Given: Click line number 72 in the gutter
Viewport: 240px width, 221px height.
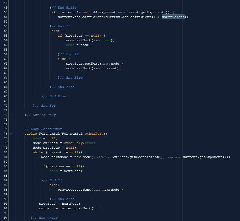Looking at the screenshot, I should [6, 115].
